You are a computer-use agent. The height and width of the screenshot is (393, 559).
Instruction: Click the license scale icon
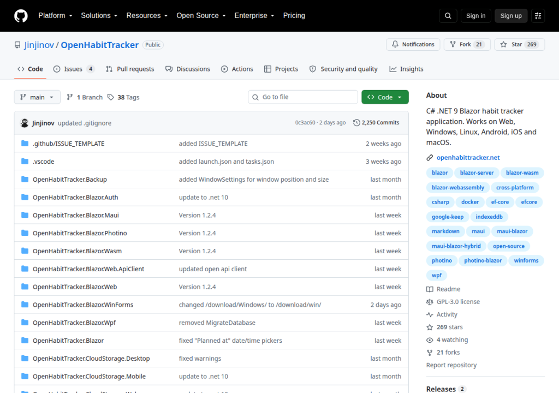point(430,302)
